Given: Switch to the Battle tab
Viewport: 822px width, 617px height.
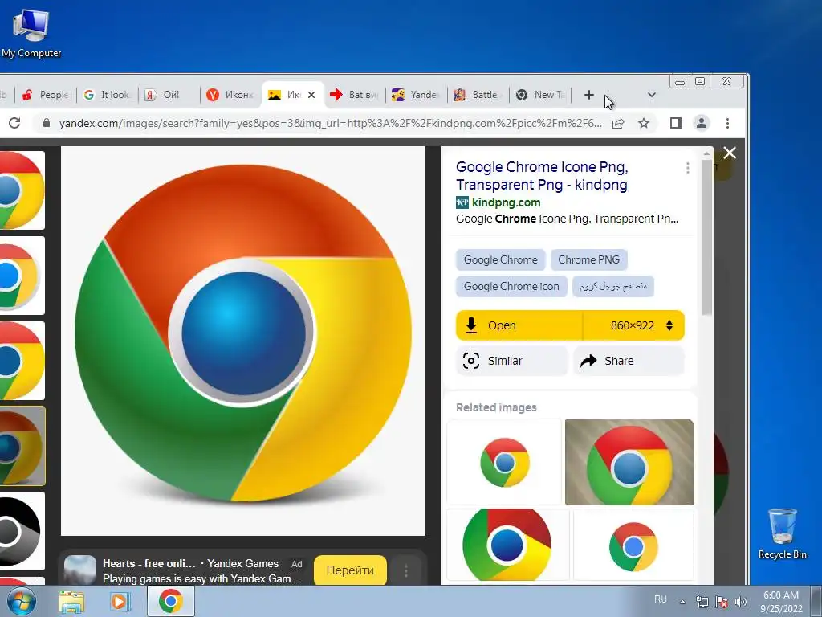Looking at the screenshot, I should pyautogui.click(x=478, y=95).
